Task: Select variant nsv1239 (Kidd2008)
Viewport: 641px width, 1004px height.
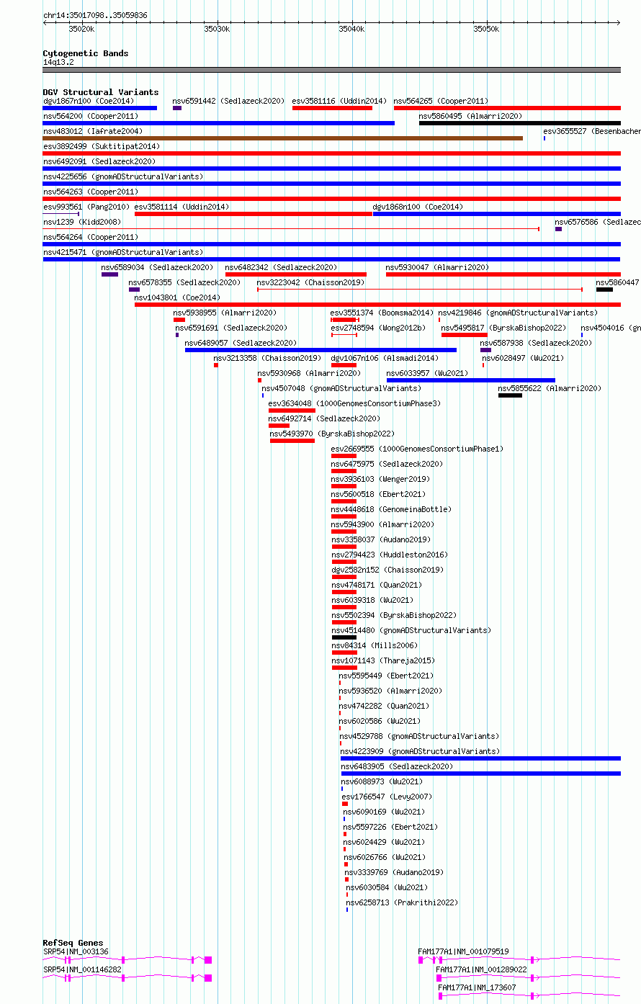Action: [x=291, y=229]
